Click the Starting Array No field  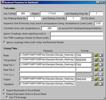pos(96,14)
